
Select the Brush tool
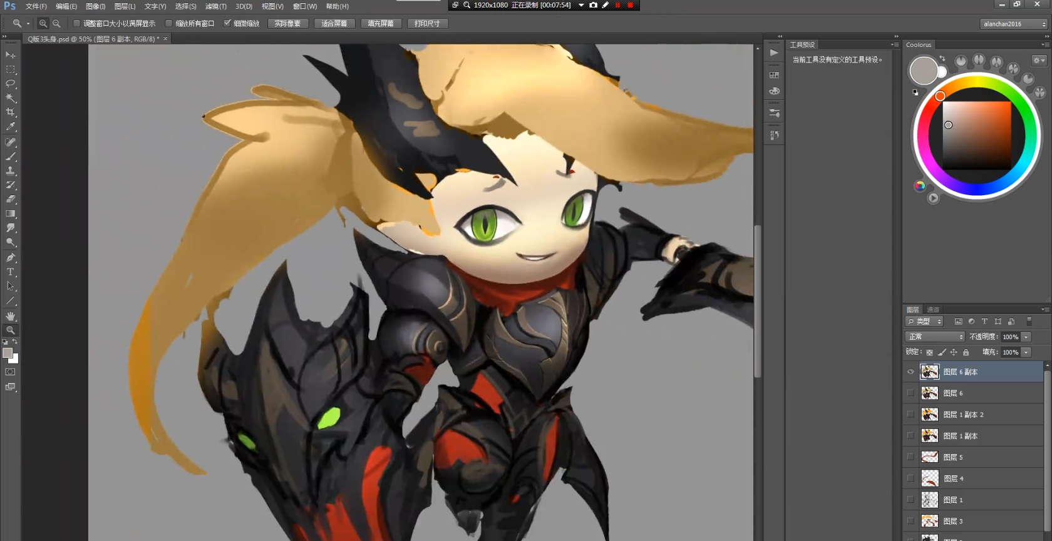click(11, 156)
